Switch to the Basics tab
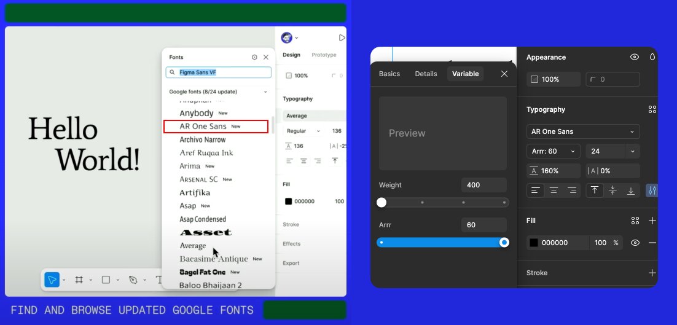 pyautogui.click(x=389, y=74)
